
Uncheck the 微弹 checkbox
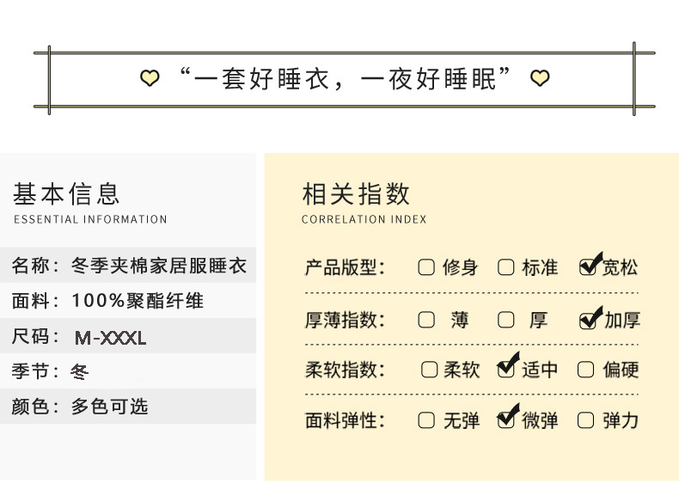506,419
